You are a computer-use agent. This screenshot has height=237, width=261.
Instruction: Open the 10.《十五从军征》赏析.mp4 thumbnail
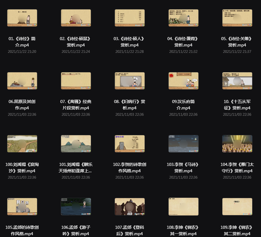[x=237, y=81]
